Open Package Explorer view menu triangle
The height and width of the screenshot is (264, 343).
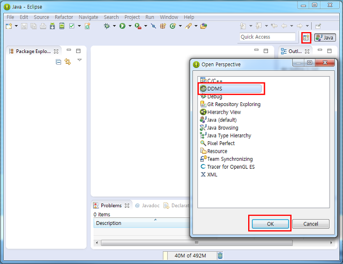79,60
